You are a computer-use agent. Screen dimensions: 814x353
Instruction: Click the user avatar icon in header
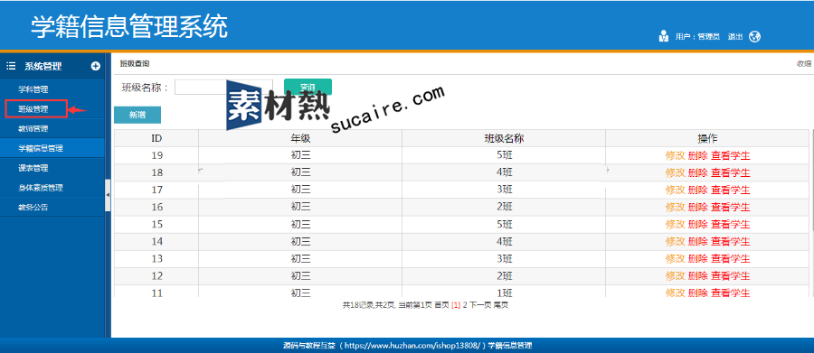(663, 36)
